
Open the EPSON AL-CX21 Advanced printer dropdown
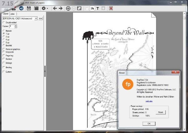coord(36,18)
